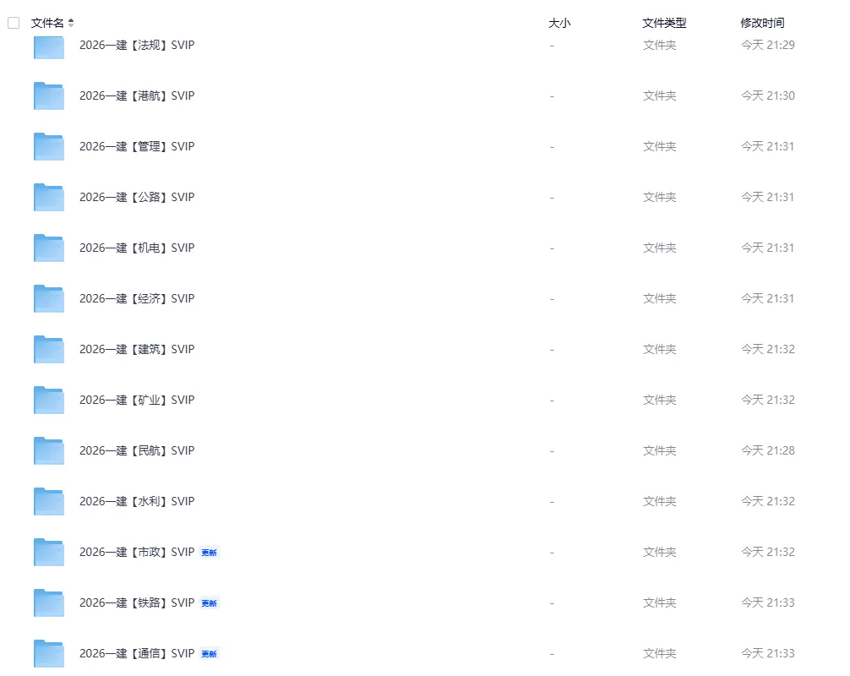Screen dimensions: 850x676
Task: Open folder 2026一建【民航】SVIP by name
Action: point(137,450)
